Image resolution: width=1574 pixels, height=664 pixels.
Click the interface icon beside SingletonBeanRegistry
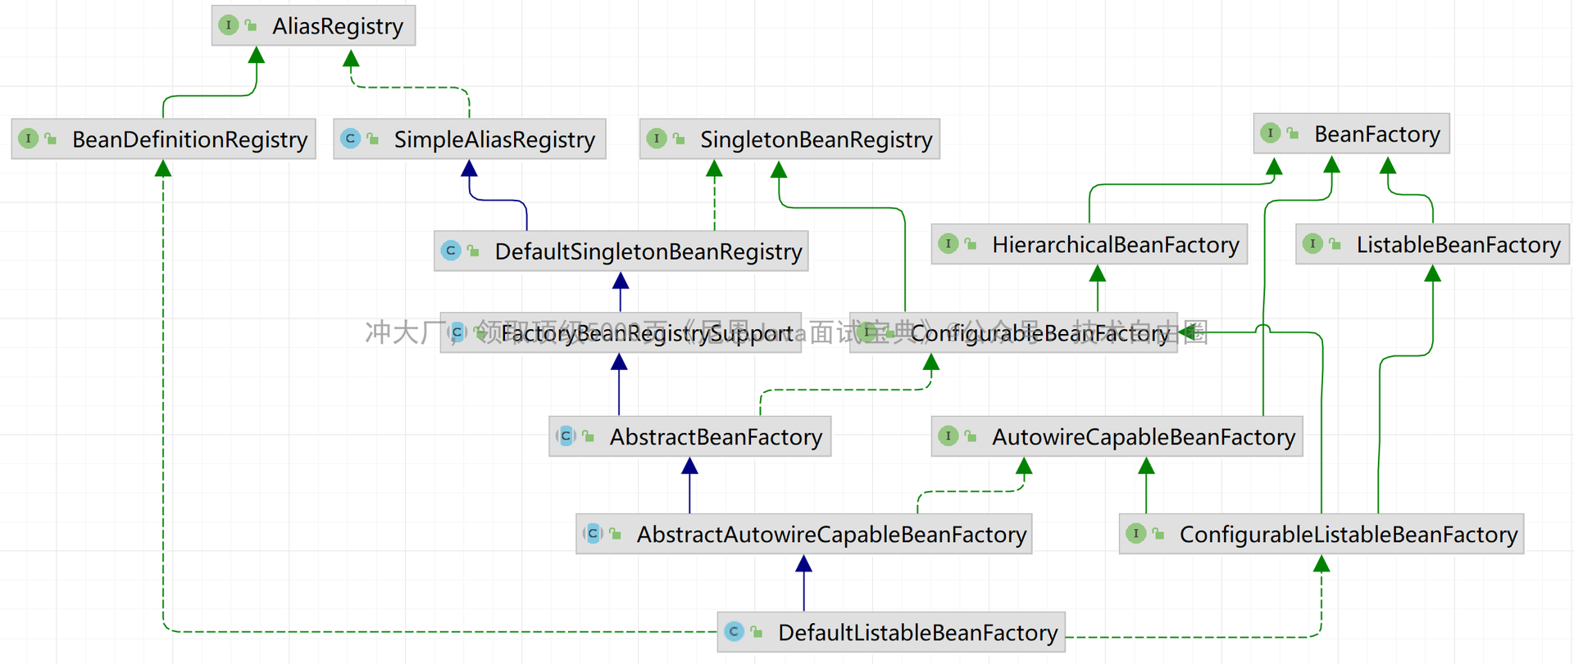657,138
